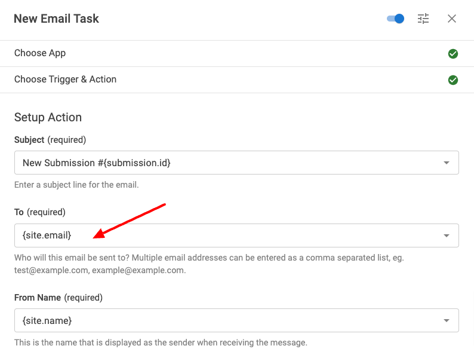The width and height of the screenshot is (474, 361).
Task: Toggle the email task enable switch
Action: tap(395, 19)
